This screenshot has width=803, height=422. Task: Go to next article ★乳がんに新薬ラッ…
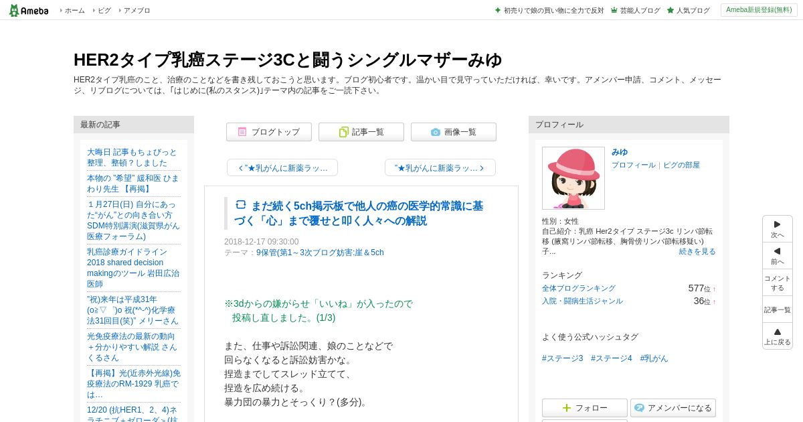click(440, 167)
